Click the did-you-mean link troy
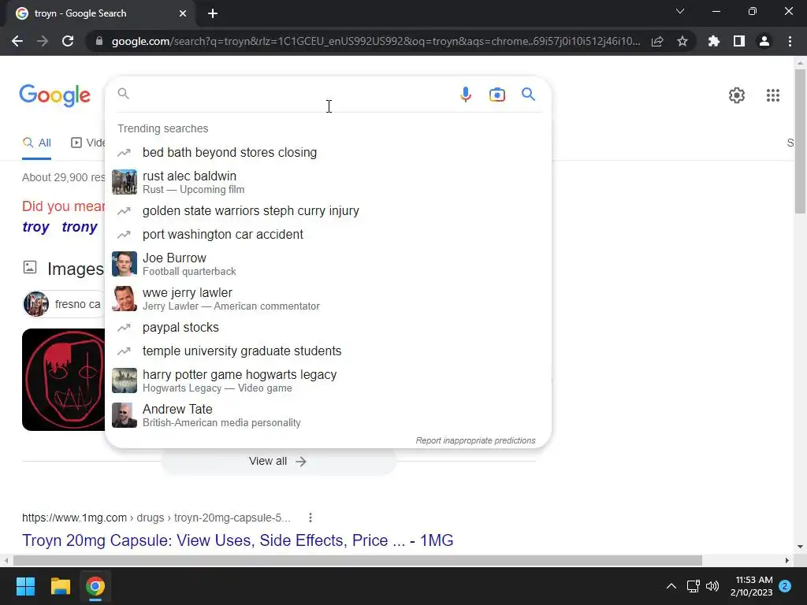 (35, 227)
